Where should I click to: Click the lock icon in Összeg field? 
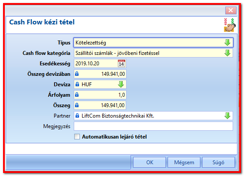click(77, 105)
